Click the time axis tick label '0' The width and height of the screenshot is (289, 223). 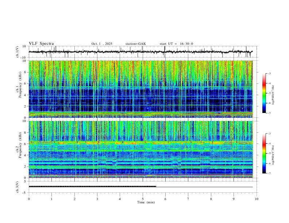[x=29, y=199]
